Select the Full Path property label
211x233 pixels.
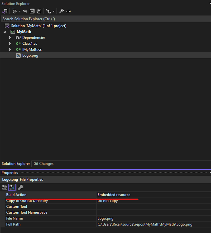[x=13, y=224]
